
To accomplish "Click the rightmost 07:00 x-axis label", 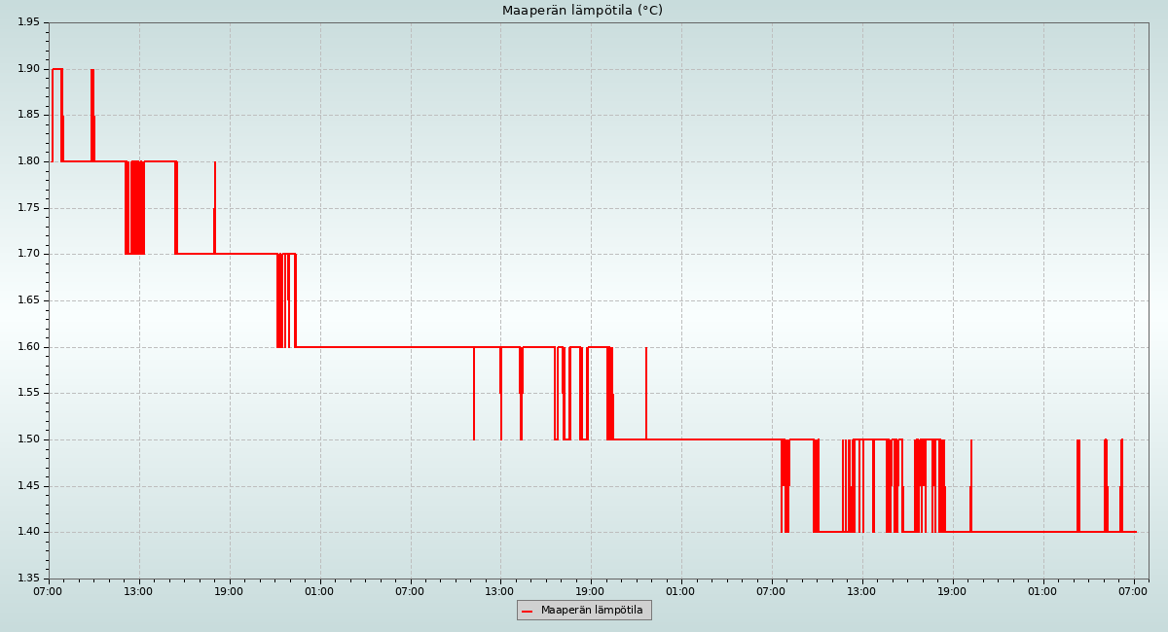I will (x=1134, y=591).
